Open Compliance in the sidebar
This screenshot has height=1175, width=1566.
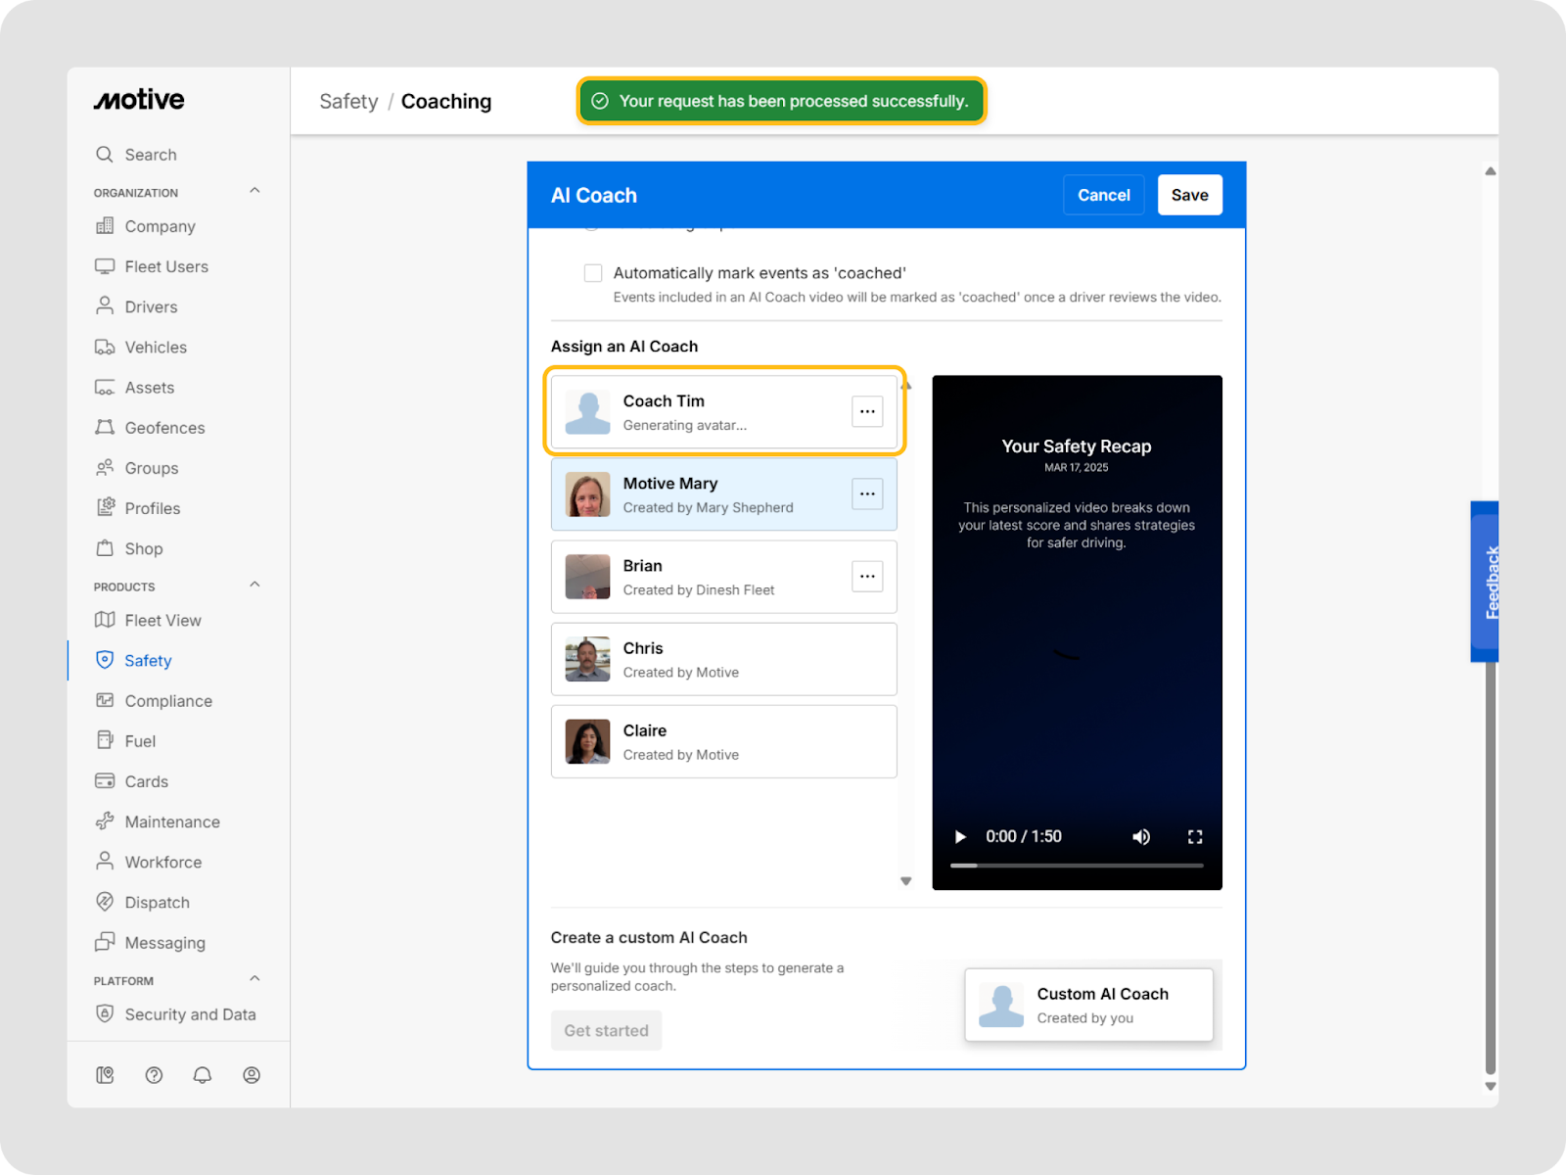pyautogui.click(x=167, y=701)
